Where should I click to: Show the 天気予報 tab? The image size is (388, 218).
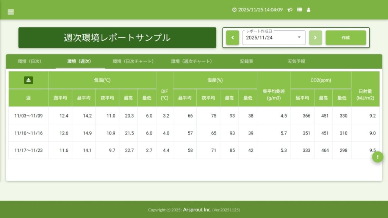296,61
